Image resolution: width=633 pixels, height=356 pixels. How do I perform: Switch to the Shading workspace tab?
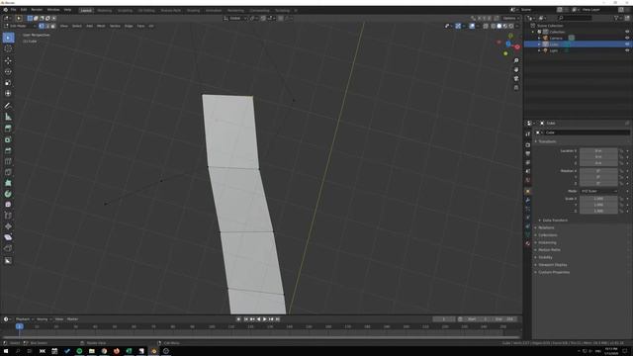coord(194,10)
